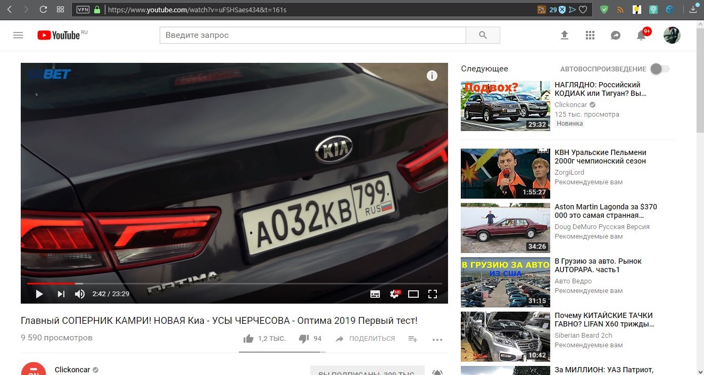704x375 pixels.
Task: Toggle subtitles on the video player
Action: (x=375, y=294)
